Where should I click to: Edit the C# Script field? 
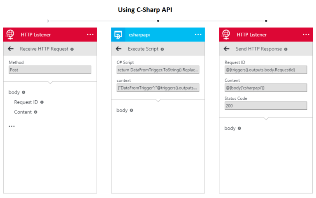point(158,70)
